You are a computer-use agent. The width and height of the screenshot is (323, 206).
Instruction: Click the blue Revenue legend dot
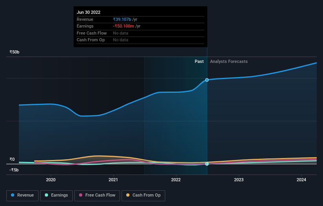pos(13,195)
